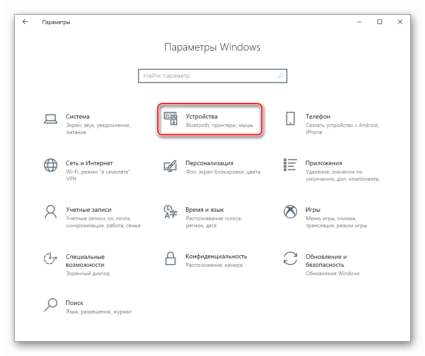Image resolution: width=425 pixels, height=356 pixels.
Task: Close the Параметры window
Action: click(400, 22)
